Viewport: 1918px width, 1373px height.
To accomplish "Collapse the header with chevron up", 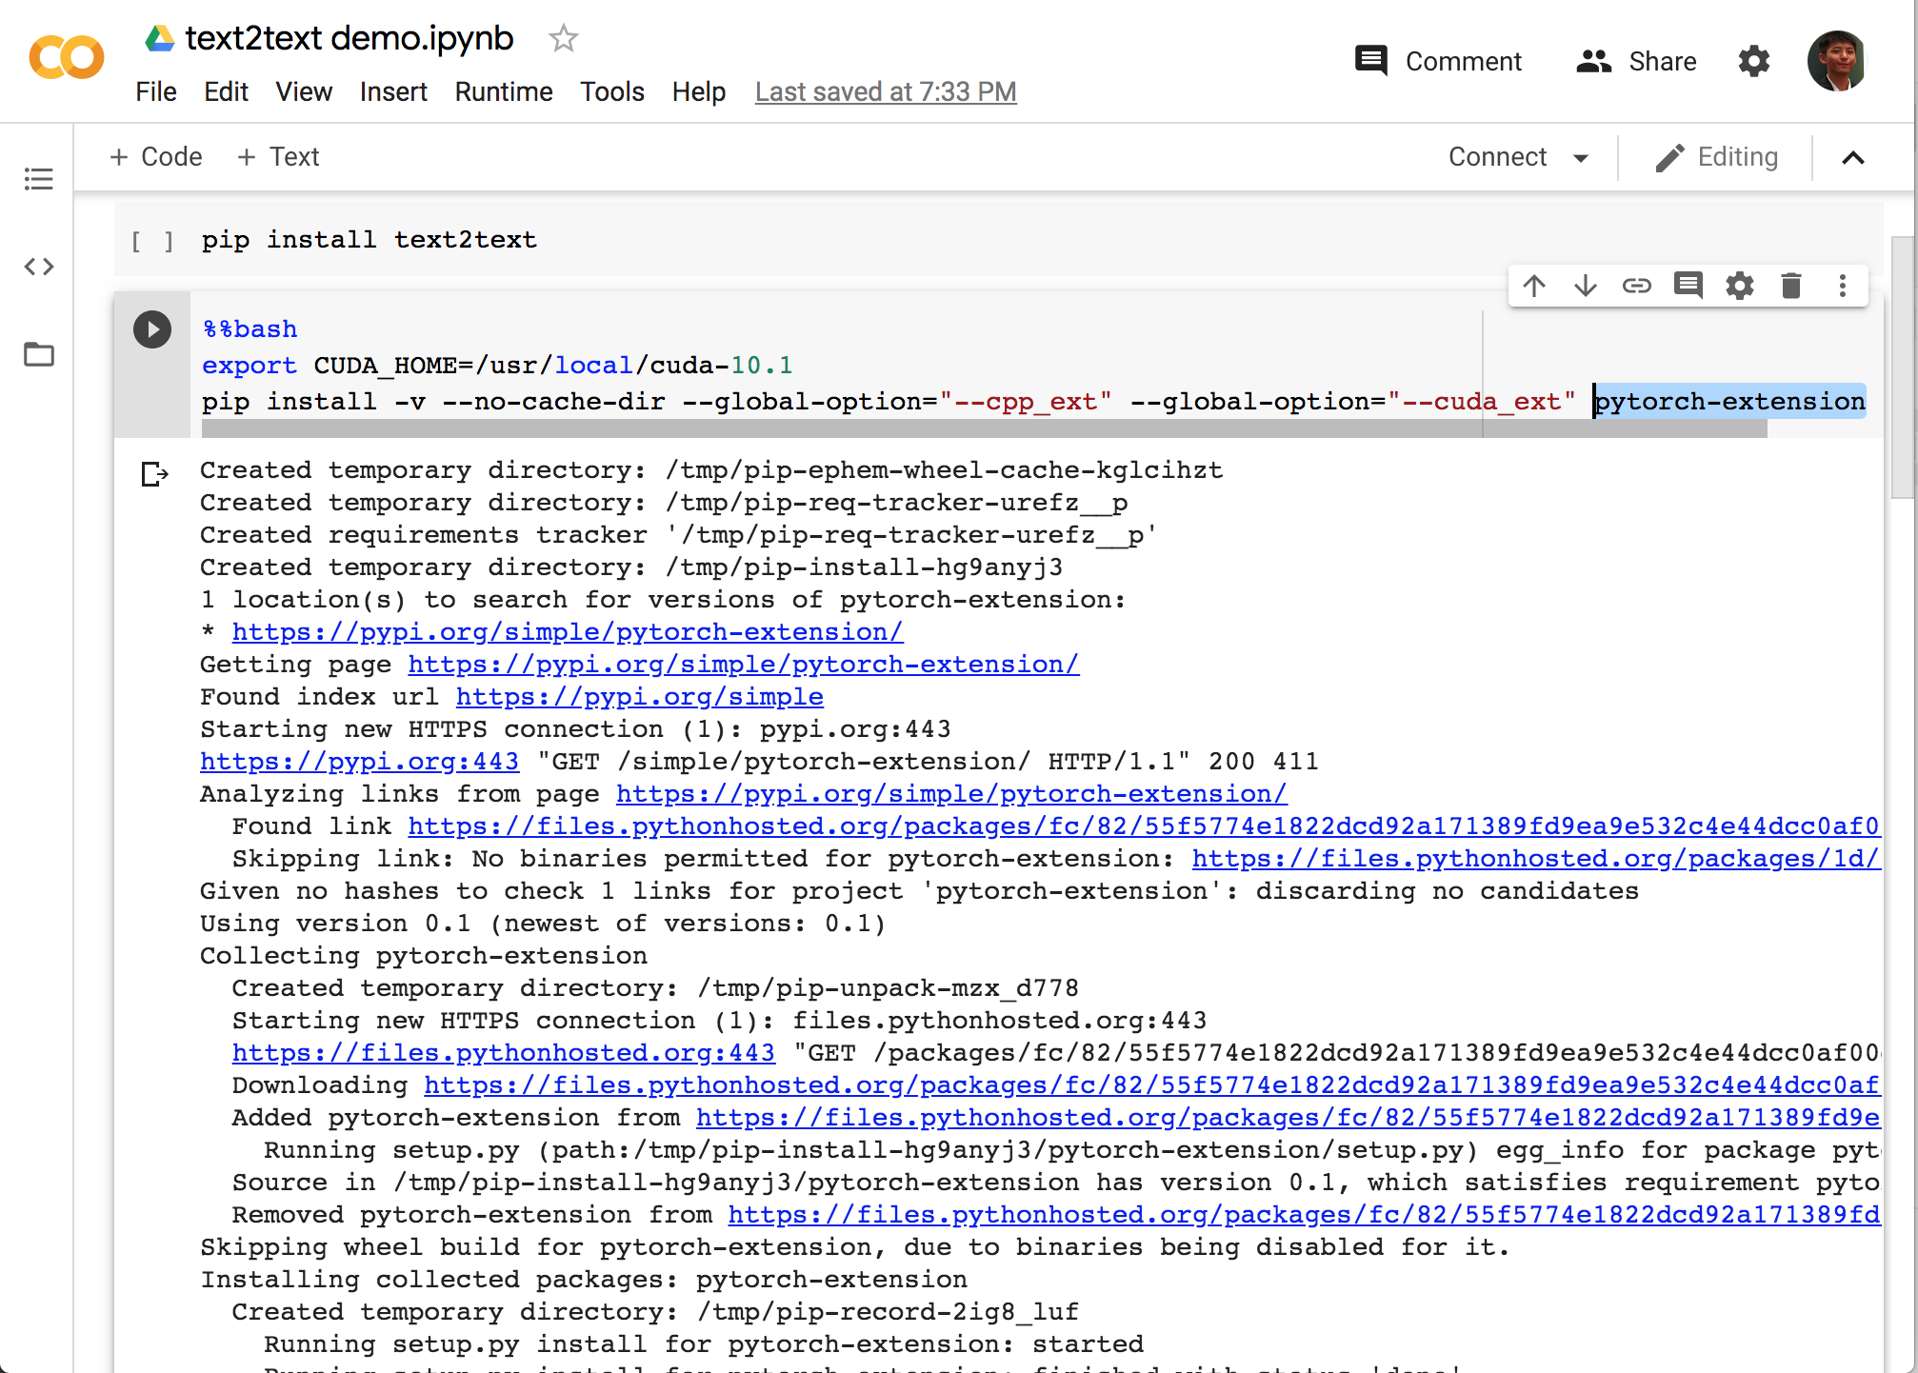I will point(1852,158).
